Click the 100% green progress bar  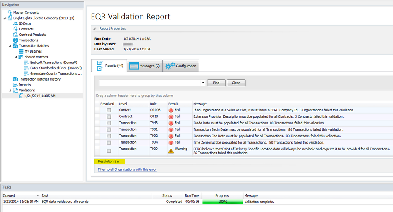(222, 202)
